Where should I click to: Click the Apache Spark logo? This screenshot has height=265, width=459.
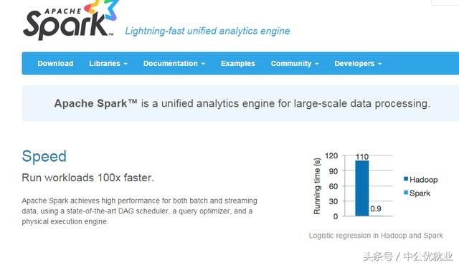tap(70, 21)
